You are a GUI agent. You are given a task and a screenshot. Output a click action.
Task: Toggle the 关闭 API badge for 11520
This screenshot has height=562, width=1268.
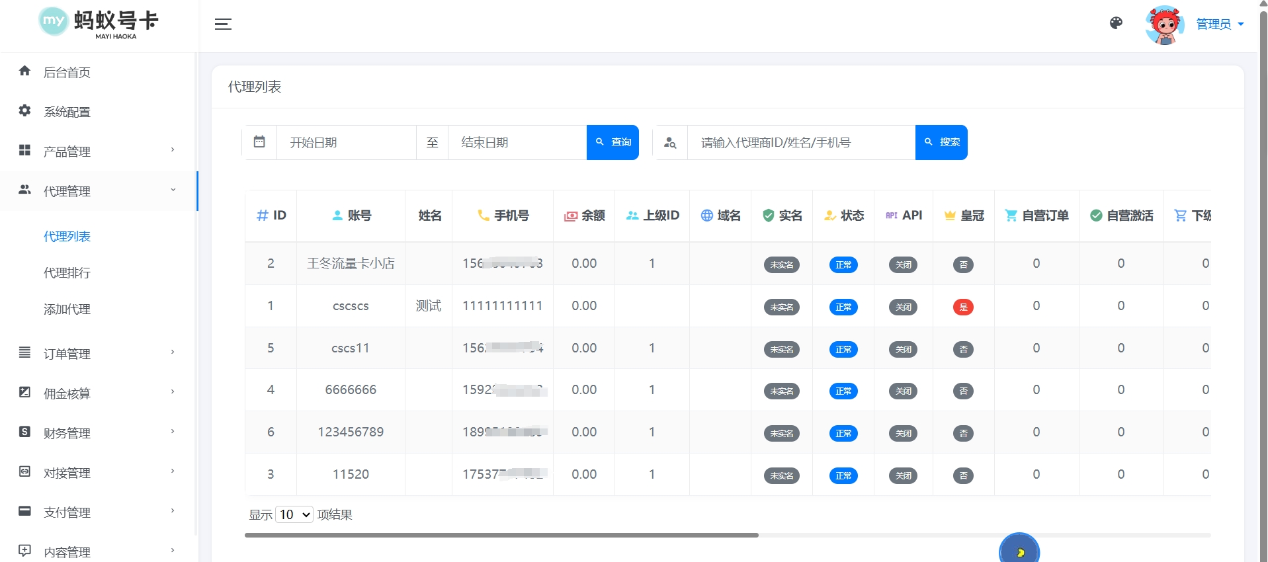click(x=903, y=475)
